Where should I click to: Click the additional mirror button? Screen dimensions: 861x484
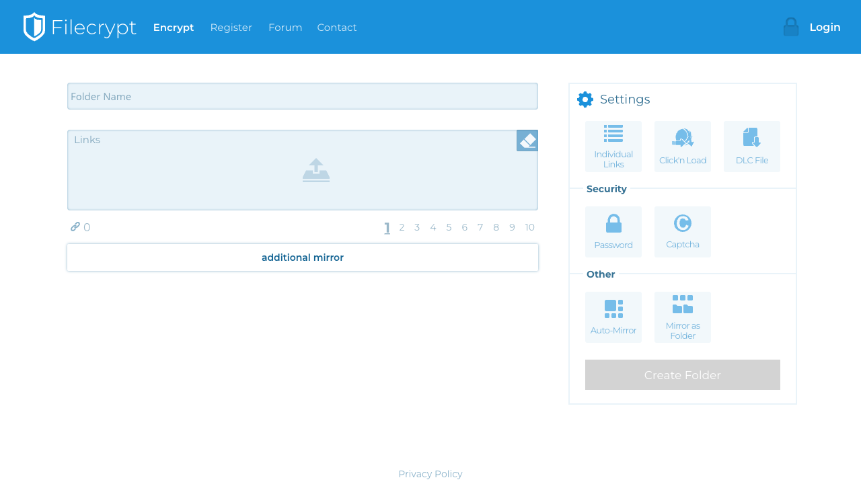pos(303,257)
